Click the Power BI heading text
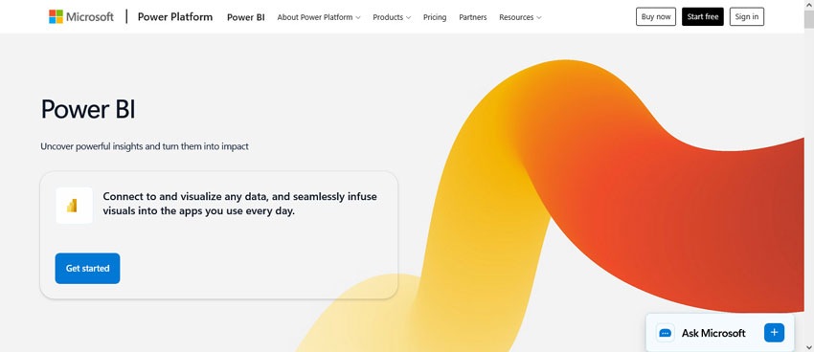This screenshot has width=814, height=352. (x=88, y=109)
